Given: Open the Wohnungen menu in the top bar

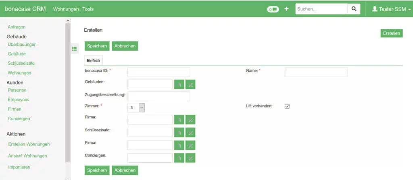Looking at the screenshot, I should 66,9.
